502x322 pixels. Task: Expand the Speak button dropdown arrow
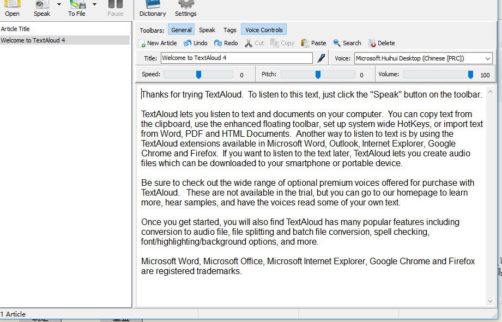coord(59,4)
